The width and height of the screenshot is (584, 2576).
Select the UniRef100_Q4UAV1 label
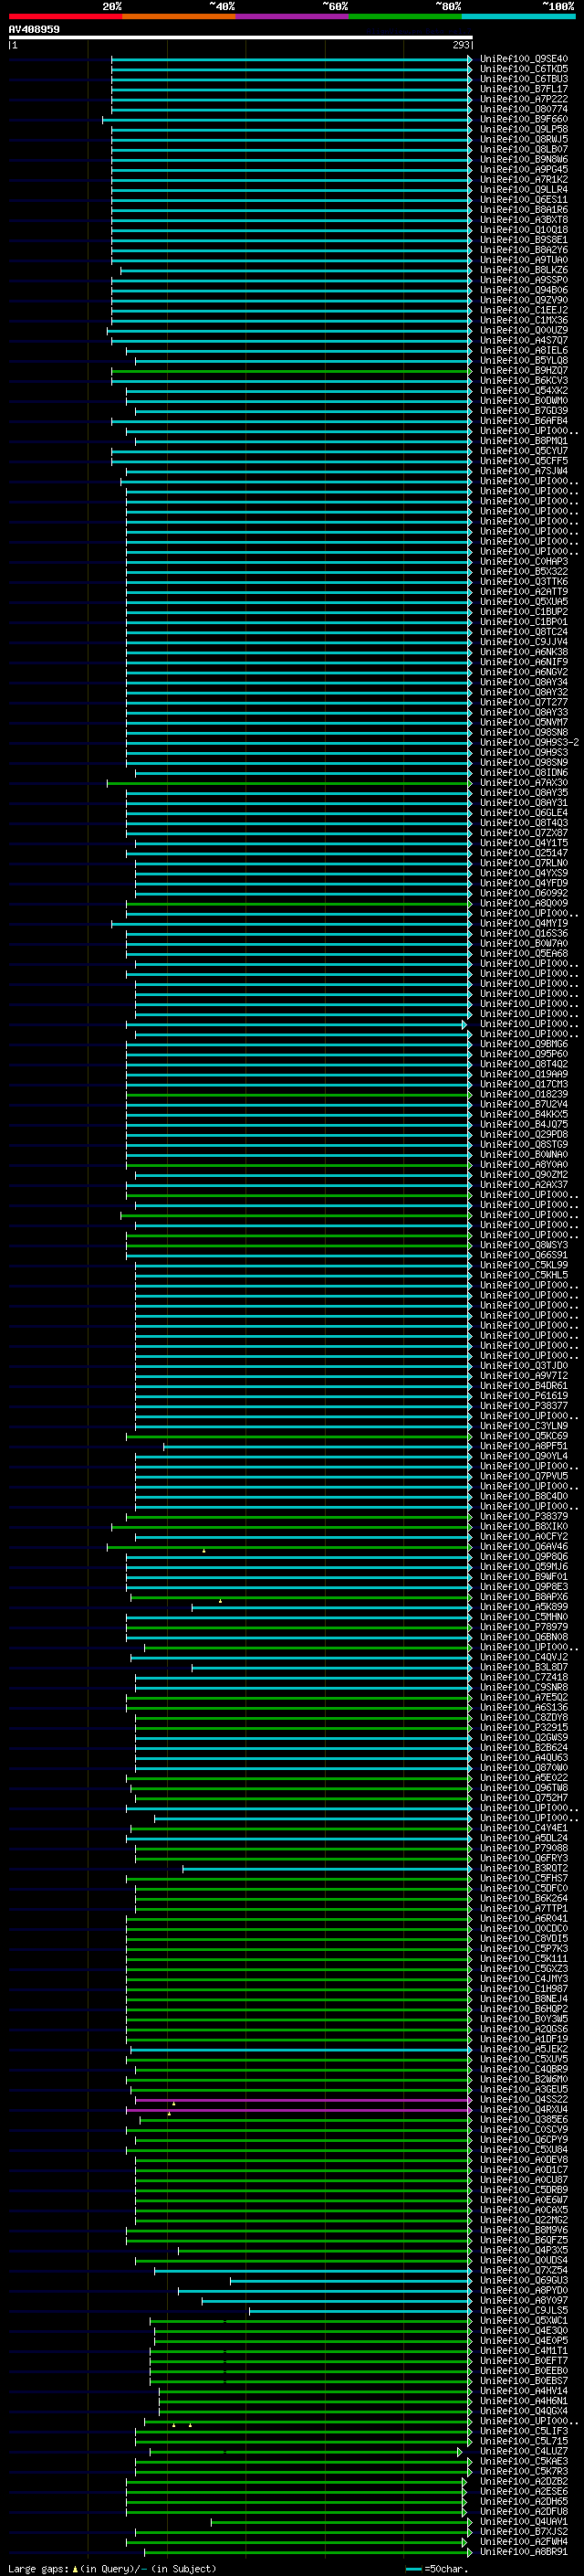click(x=524, y=2522)
